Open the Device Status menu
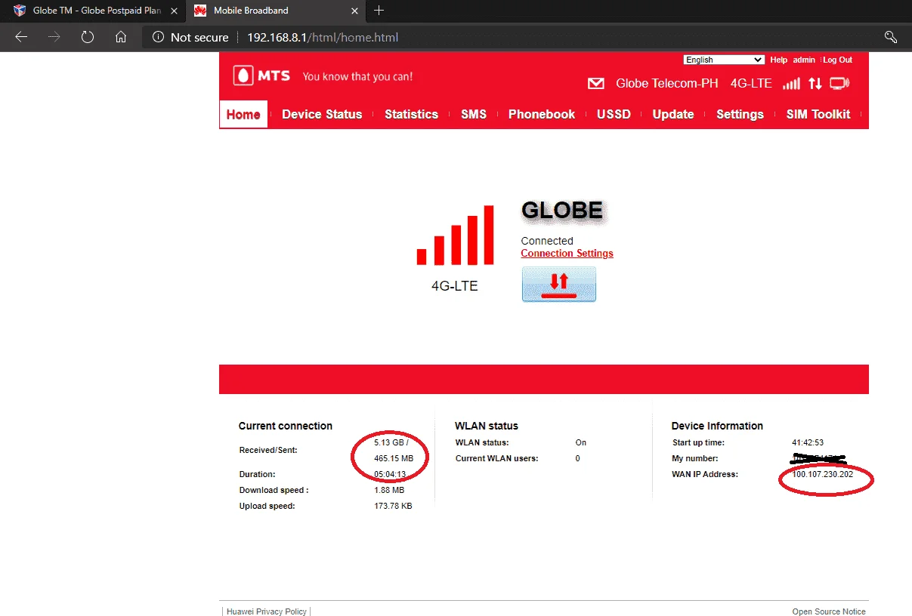Screen dimensions: 912x616 click(322, 114)
